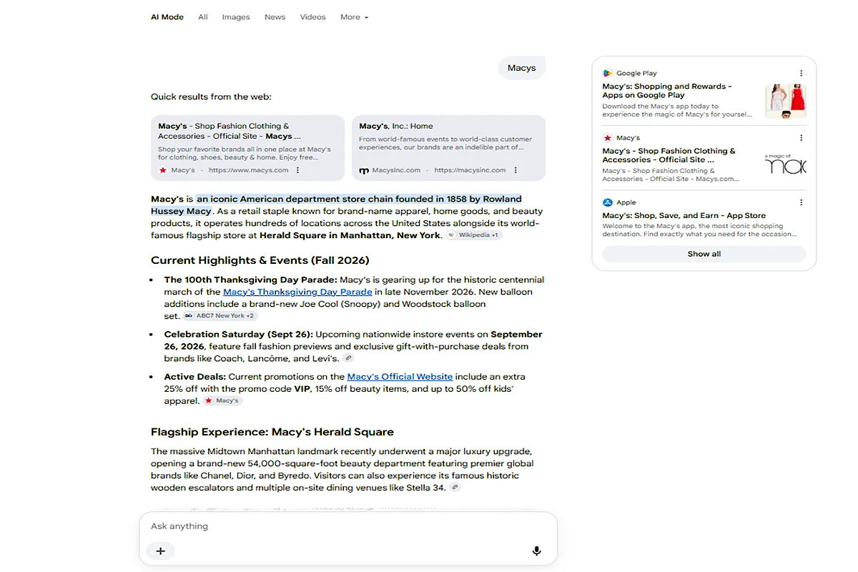Click red star Macy's icon in sidebar
858x572 pixels.
coord(607,138)
